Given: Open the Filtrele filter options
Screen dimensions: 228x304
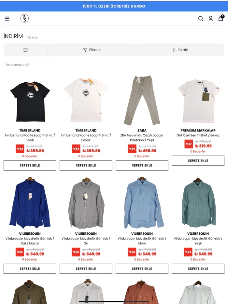Looking at the screenshot, I should tap(92, 50).
